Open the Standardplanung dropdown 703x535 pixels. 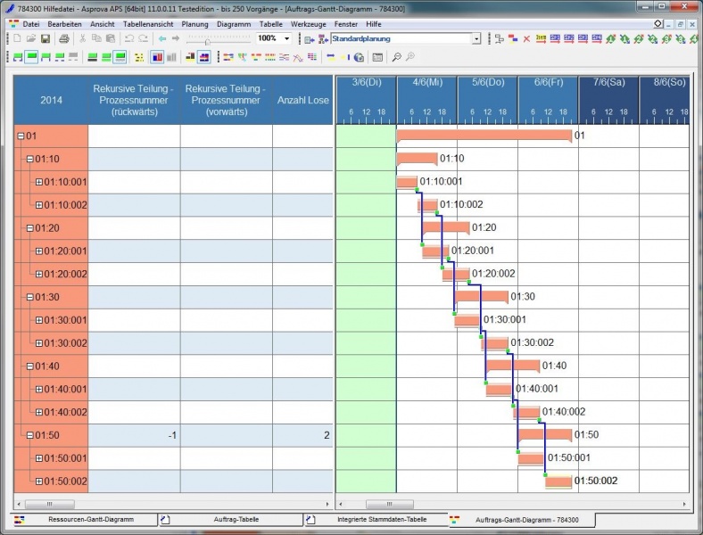[x=476, y=39]
